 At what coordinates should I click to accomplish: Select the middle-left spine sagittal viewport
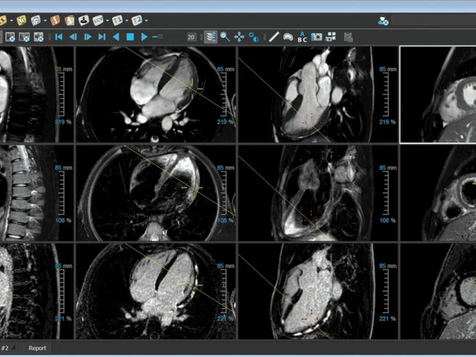coord(37,193)
